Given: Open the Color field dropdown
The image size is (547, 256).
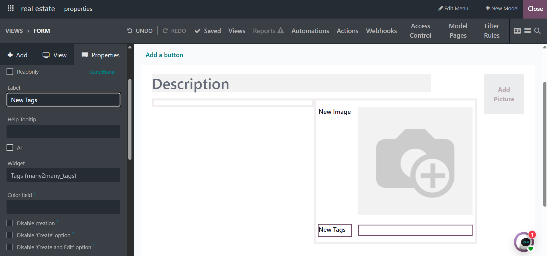Looking at the screenshot, I should 63,207.
